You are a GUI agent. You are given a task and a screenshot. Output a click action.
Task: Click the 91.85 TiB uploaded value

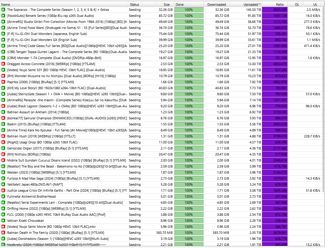[254, 16]
